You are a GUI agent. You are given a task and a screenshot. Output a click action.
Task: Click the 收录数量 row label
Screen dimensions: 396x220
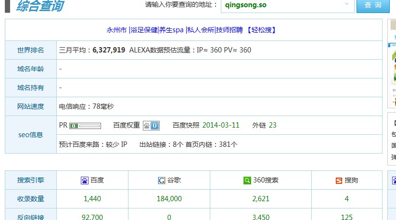31,199
